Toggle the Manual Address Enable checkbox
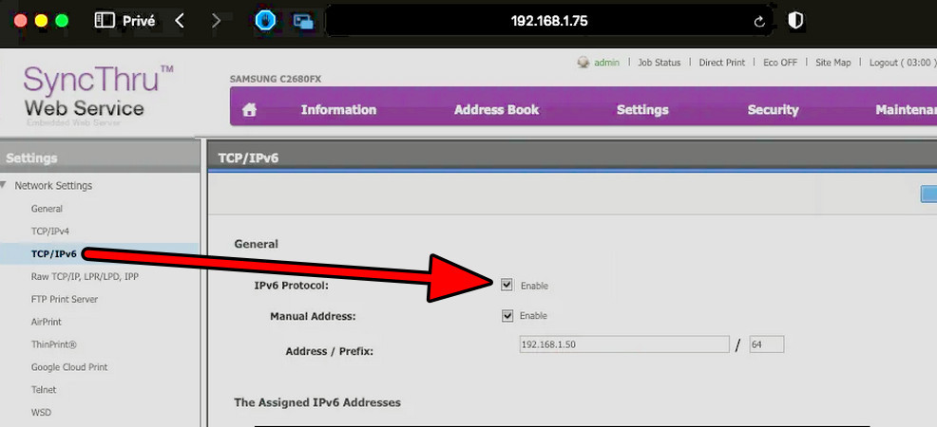This screenshot has height=427, width=937. point(507,315)
